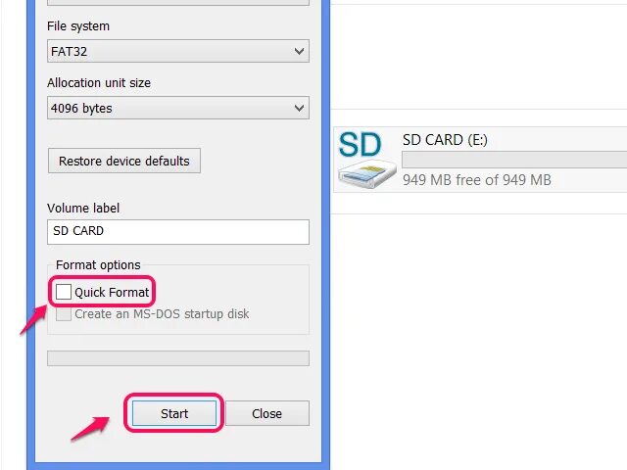Select the SD card drive icon
The height and width of the screenshot is (470, 627).
pyautogui.click(x=365, y=160)
